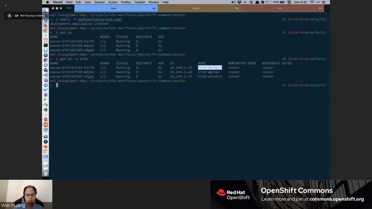Click the notification bell menu bar icon
Viewport: 372px width, 209px height.
pos(257,2)
